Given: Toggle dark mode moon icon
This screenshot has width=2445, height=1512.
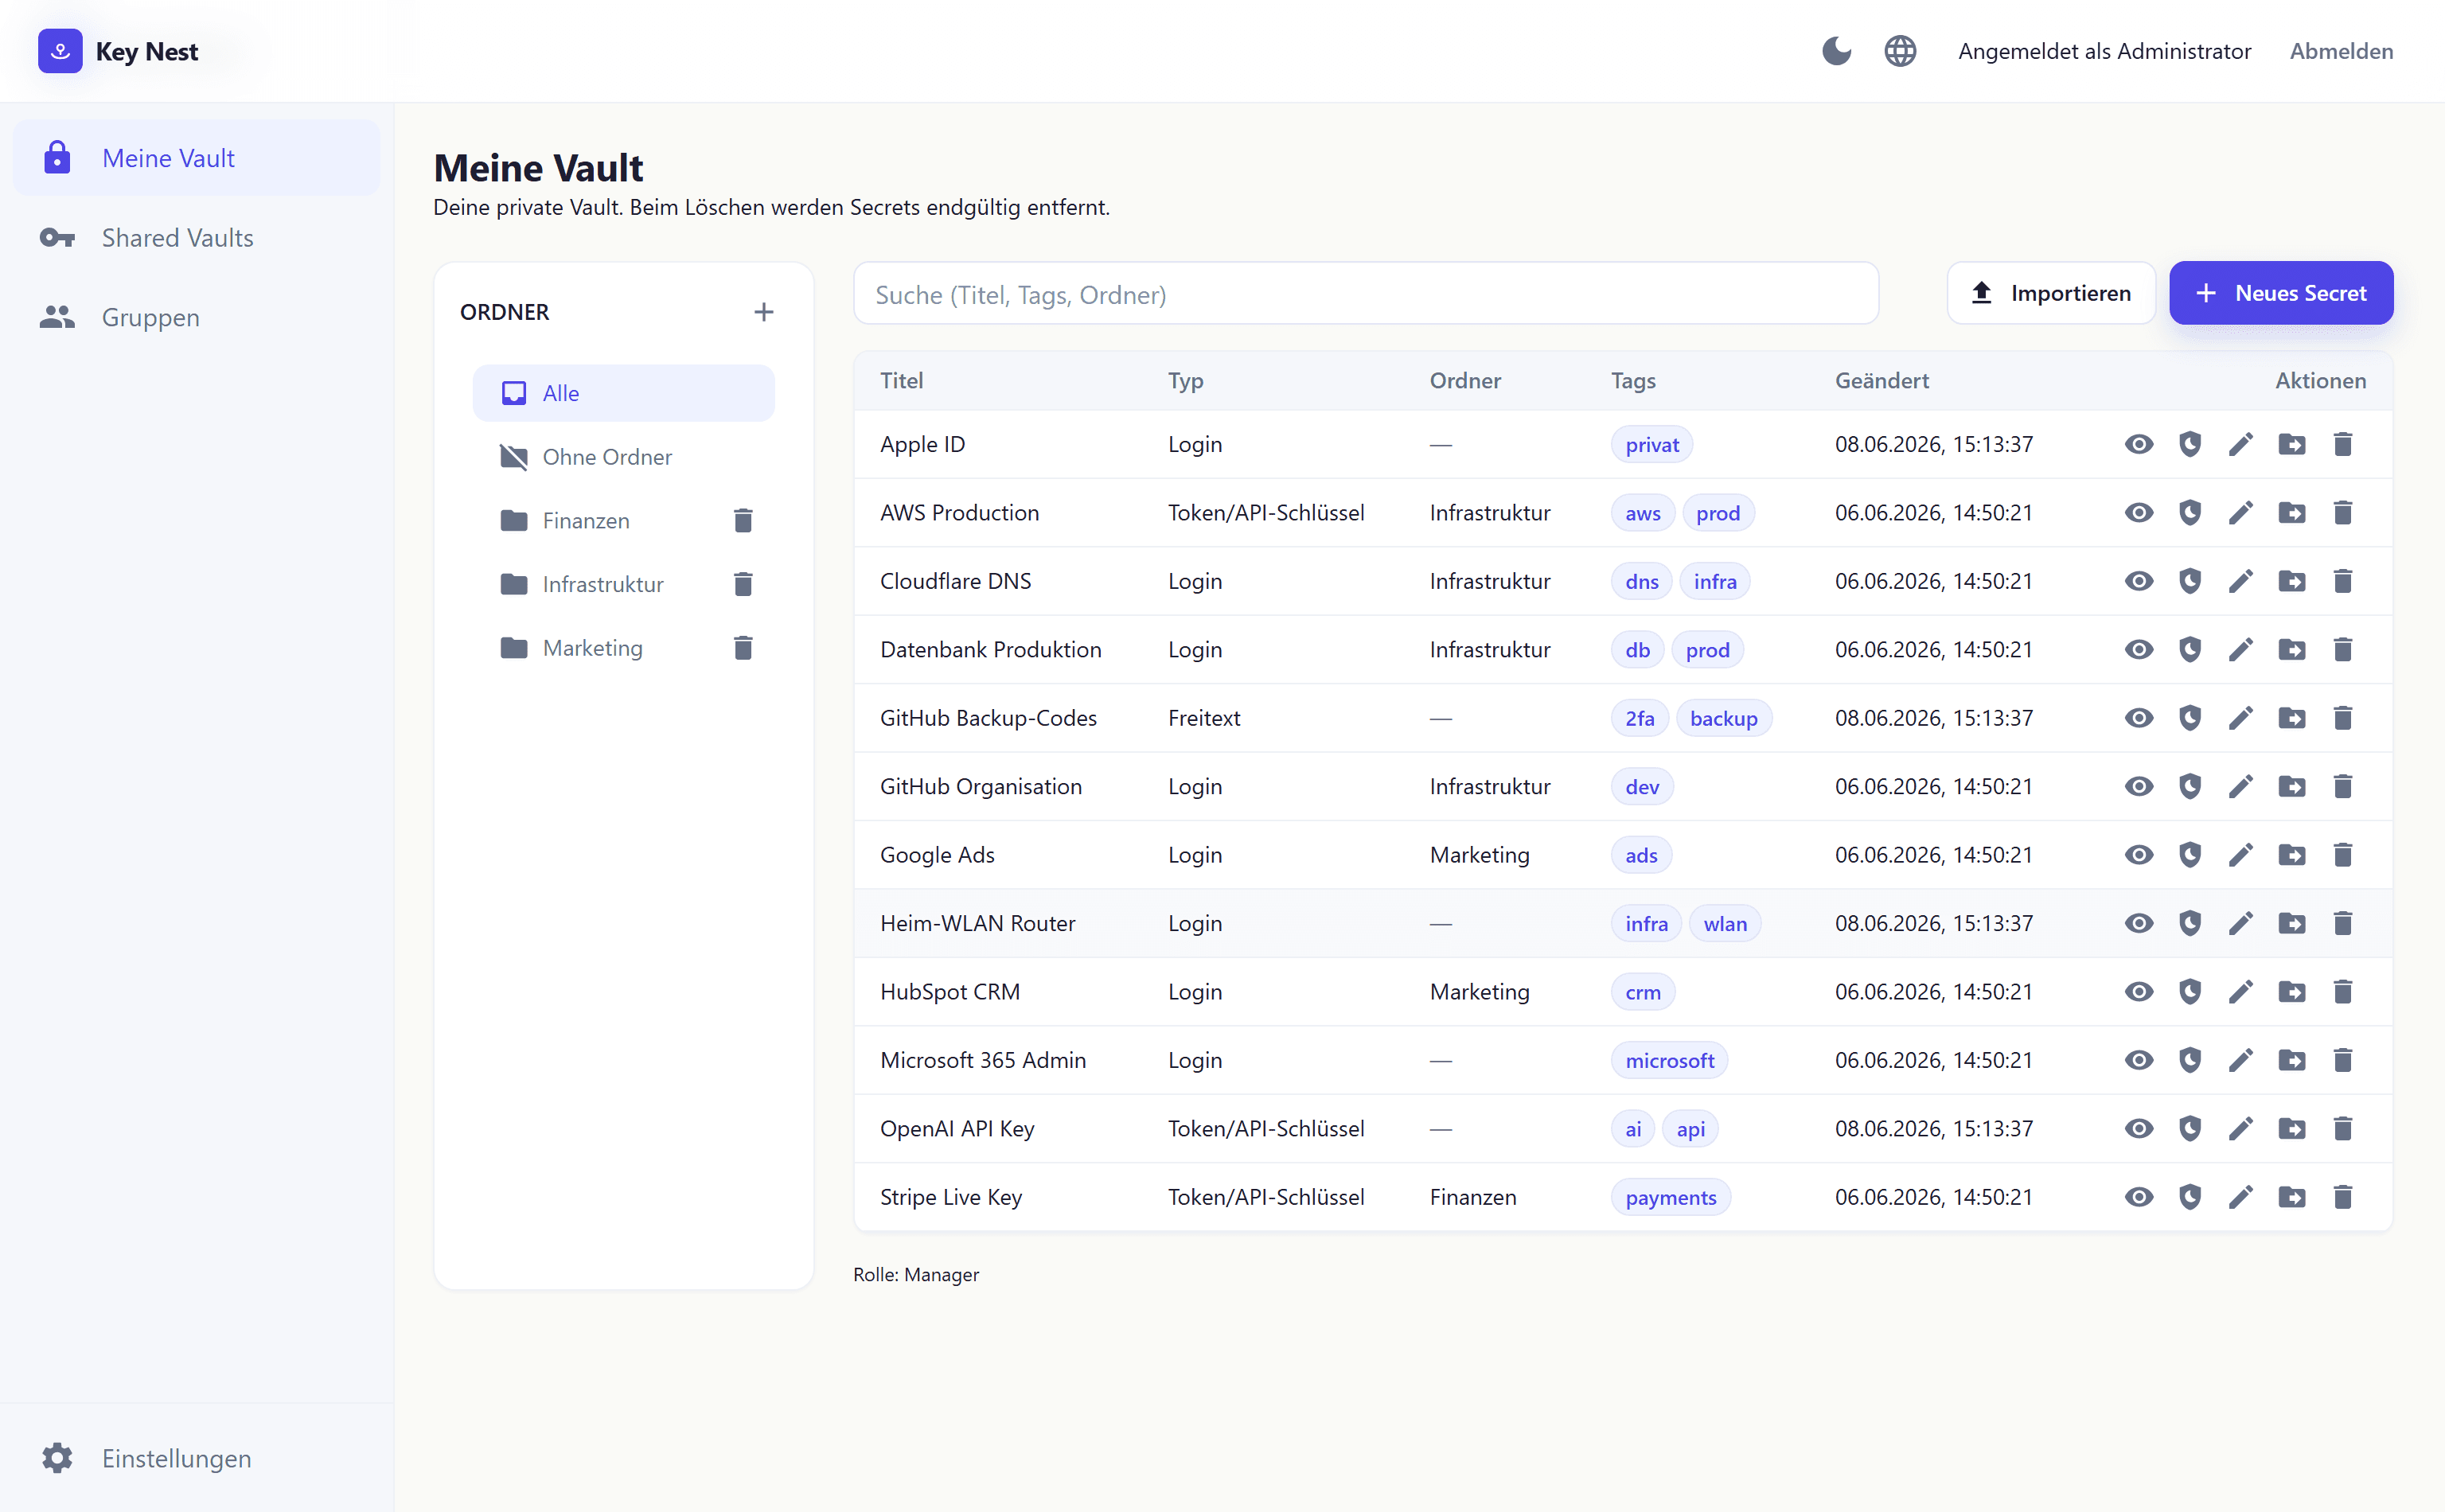Looking at the screenshot, I should (x=1836, y=51).
